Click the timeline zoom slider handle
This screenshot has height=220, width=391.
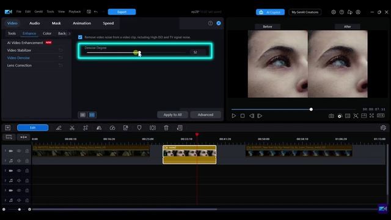[x=19, y=209]
